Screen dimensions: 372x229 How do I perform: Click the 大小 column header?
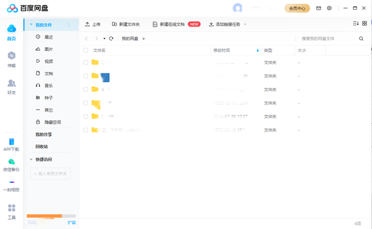pyautogui.click(x=302, y=50)
